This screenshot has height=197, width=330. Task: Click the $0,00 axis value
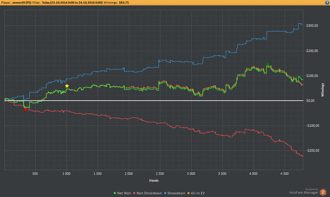click(x=310, y=101)
